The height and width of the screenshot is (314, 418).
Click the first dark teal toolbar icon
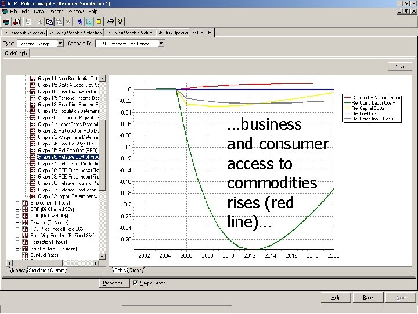pos(6,22)
